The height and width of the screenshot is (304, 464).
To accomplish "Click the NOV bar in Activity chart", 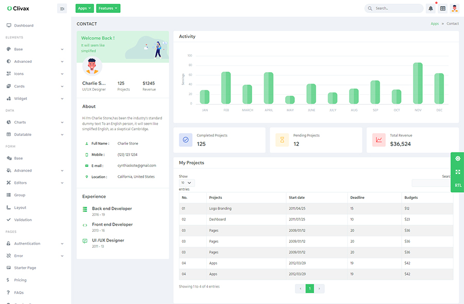I will click(x=418, y=83).
